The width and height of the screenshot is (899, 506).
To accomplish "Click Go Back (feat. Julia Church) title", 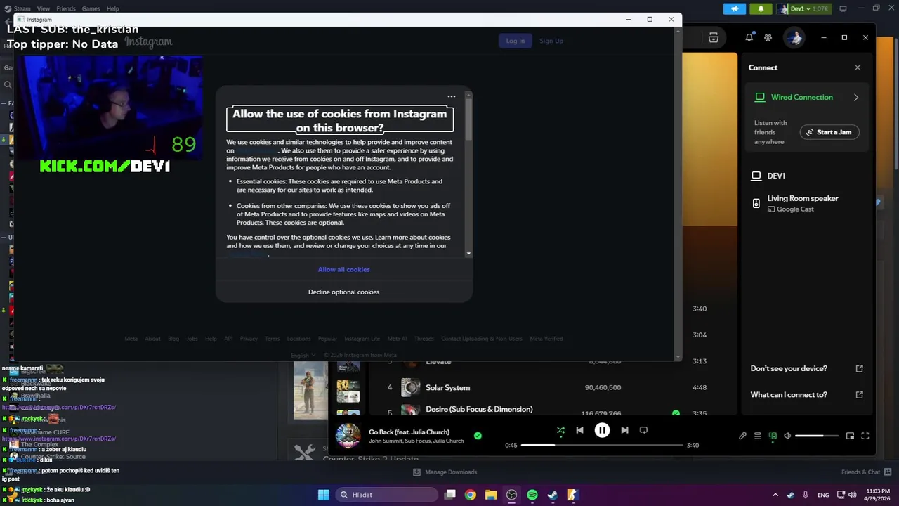I will 409,432.
